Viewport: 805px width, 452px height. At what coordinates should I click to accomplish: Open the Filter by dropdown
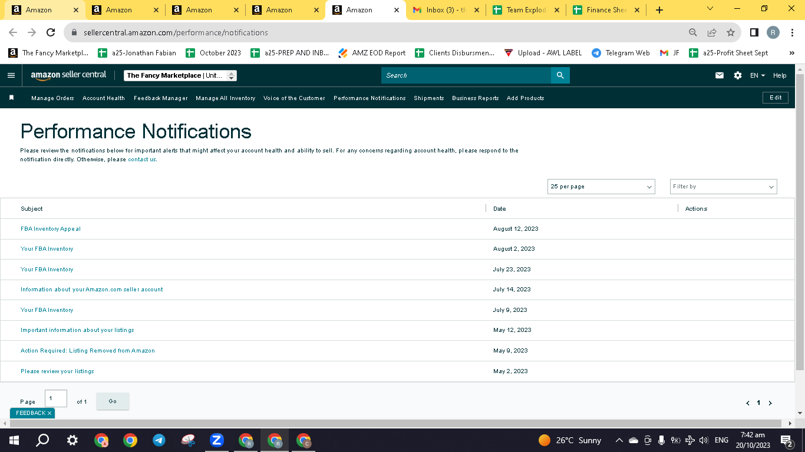[724, 187]
